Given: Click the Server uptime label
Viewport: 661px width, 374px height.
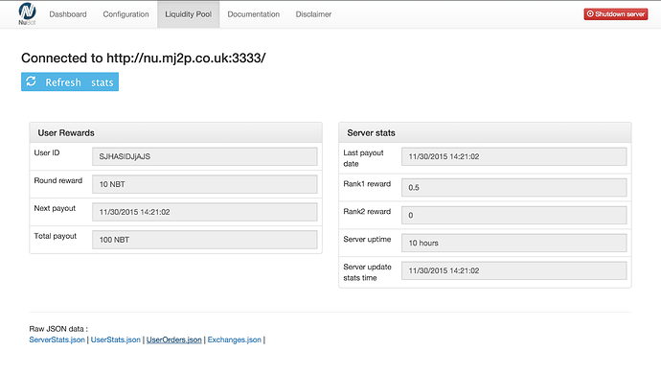Looking at the screenshot, I should pyautogui.click(x=367, y=240).
